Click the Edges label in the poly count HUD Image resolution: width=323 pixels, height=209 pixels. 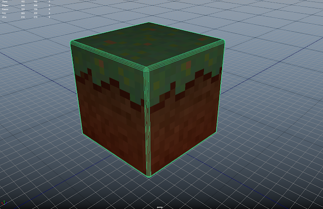pos(5,6)
